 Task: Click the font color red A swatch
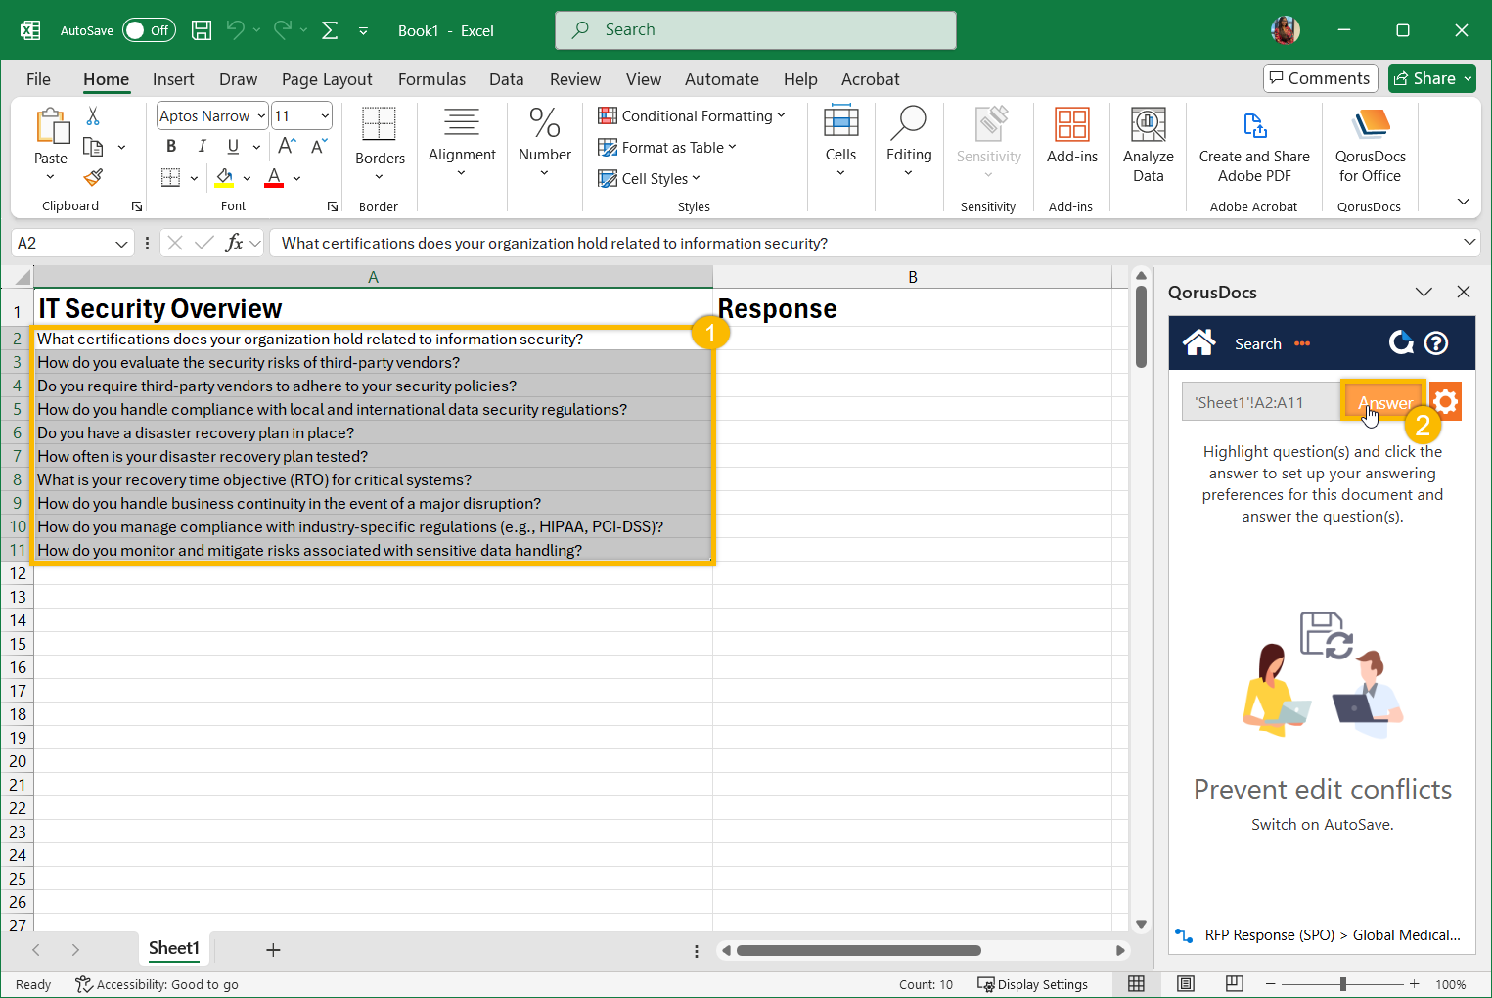[274, 178]
